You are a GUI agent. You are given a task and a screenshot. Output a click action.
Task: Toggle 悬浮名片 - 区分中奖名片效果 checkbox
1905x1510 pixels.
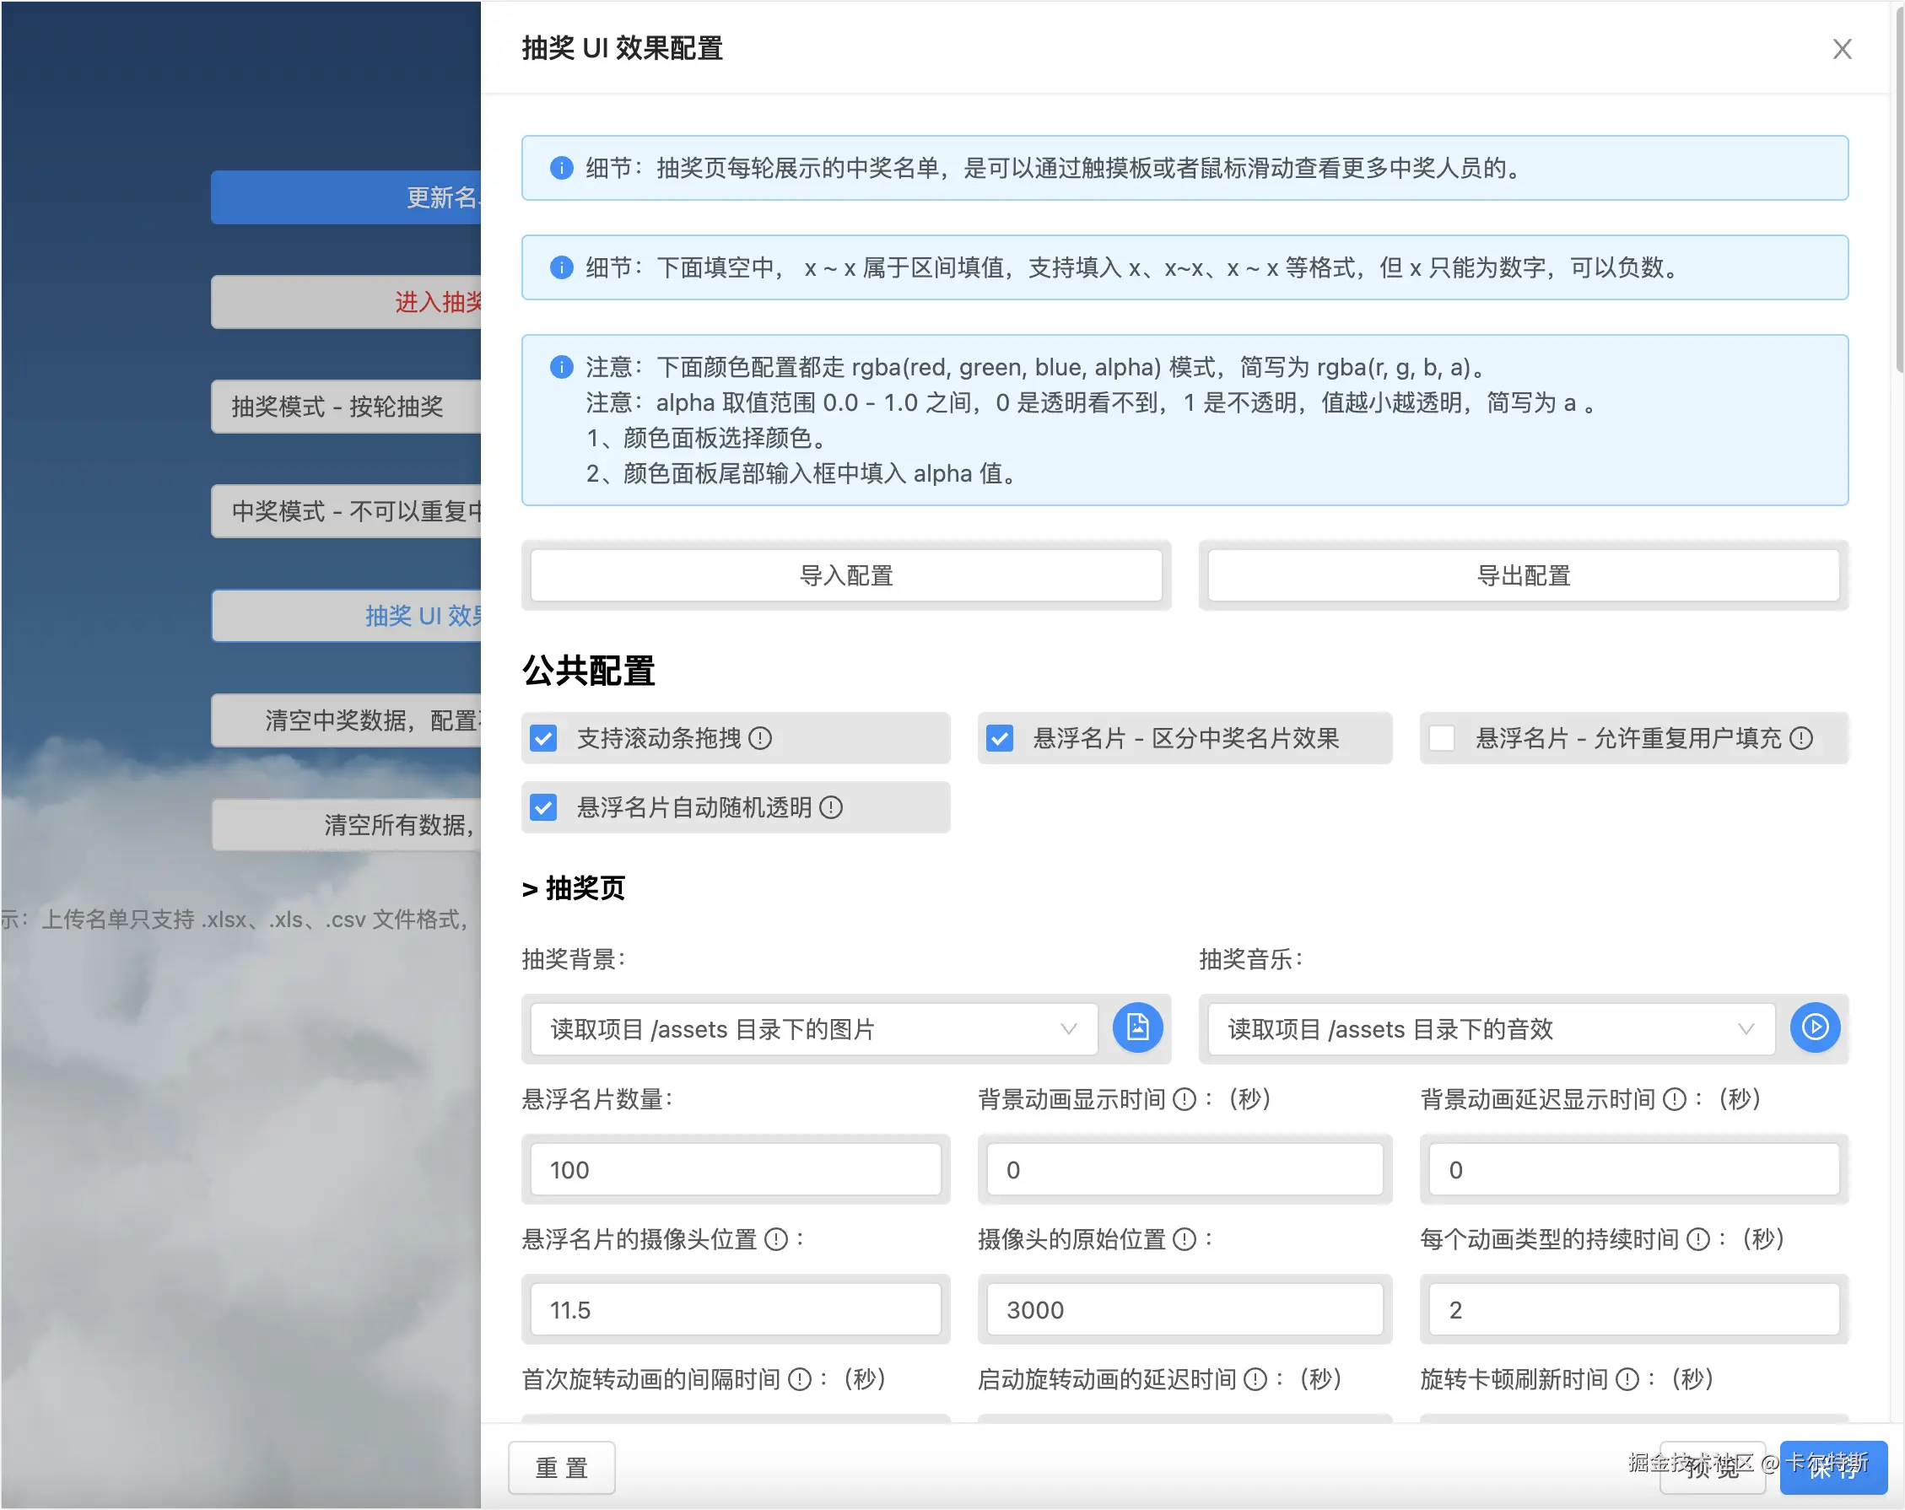[x=1000, y=738]
